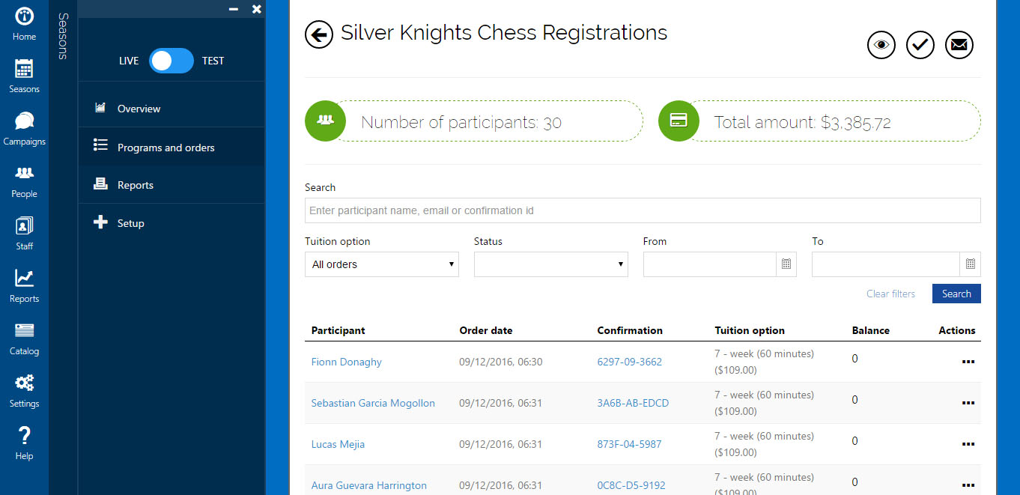
Task: Click the eye view icon in header
Action: [x=881, y=46]
